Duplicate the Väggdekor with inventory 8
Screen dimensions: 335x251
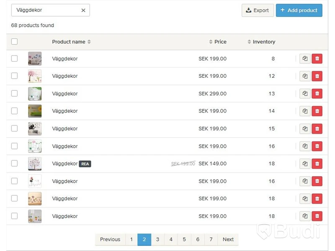[305, 59]
